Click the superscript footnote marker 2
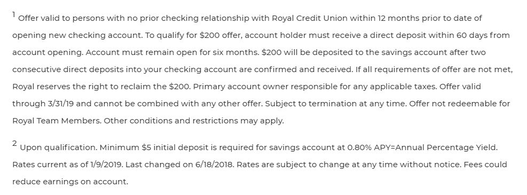Image resolution: width=527 pixels, height=195 pixels. 14,144
